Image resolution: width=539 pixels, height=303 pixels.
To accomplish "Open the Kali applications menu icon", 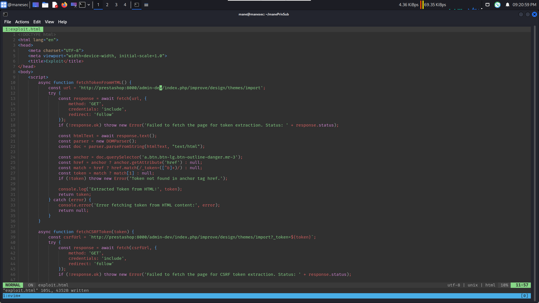I will (4, 5).
